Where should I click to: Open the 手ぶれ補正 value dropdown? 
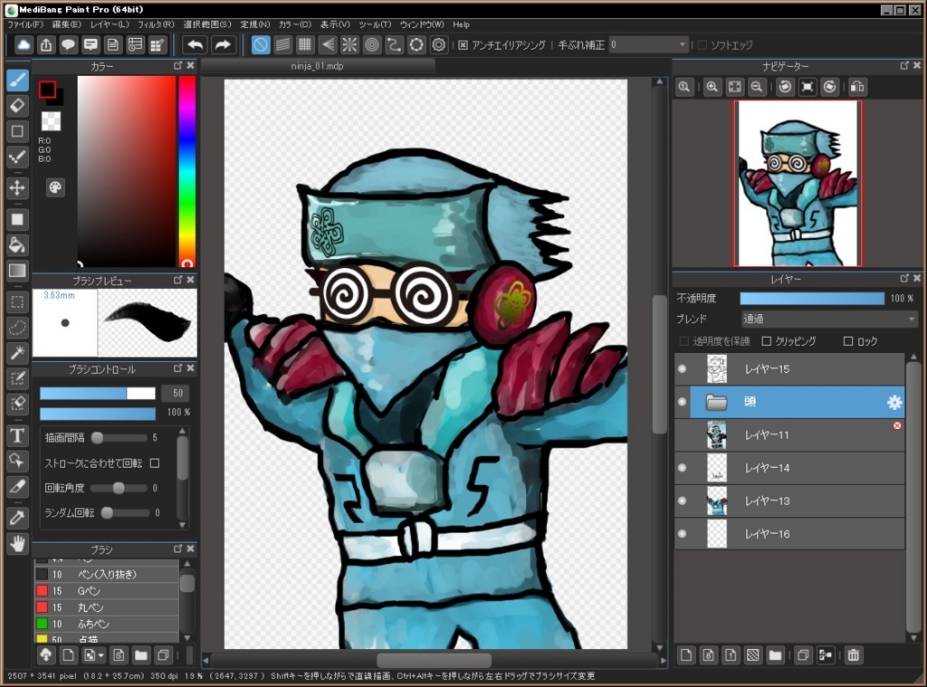tap(648, 44)
